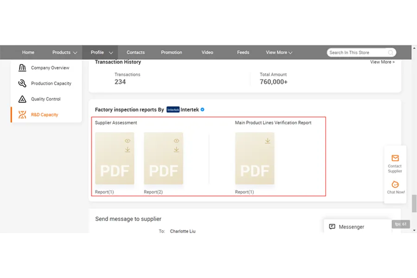Click the download icon on Supplier Assessment Report(1)
The image size is (417, 278).
pyautogui.click(x=127, y=150)
